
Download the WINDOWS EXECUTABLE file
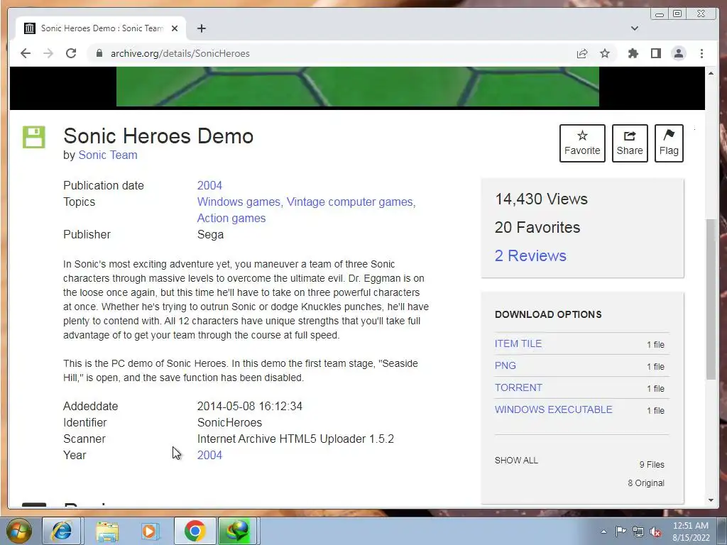pos(553,409)
